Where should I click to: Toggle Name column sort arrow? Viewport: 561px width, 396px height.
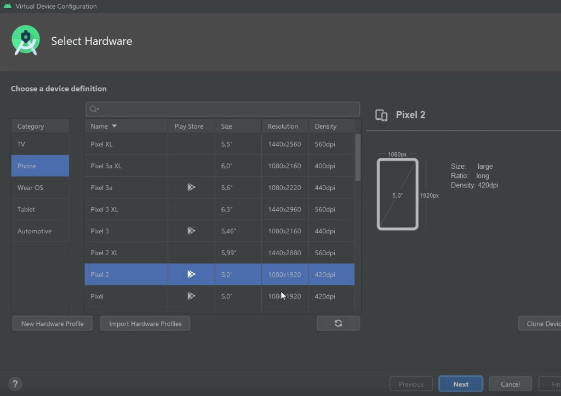pos(115,126)
